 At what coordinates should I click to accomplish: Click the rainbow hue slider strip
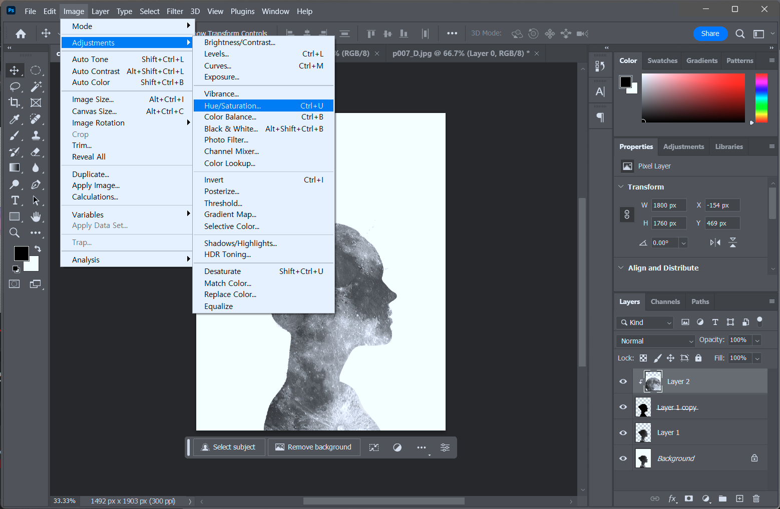[x=761, y=98]
